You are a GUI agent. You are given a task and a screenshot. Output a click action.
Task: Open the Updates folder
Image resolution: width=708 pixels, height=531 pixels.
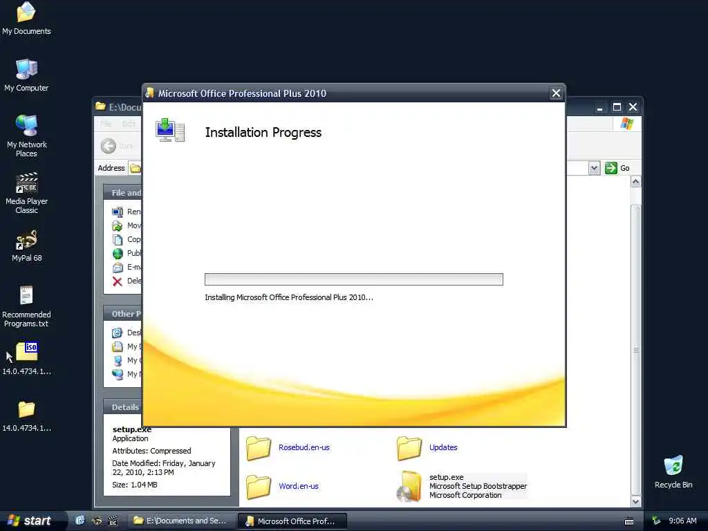pyautogui.click(x=409, y=448)
